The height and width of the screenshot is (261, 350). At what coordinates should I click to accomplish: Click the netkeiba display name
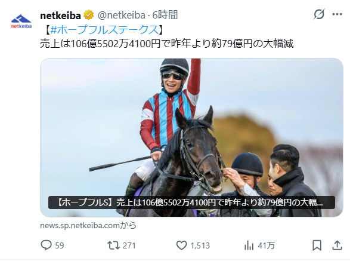(x=60, y=16)
